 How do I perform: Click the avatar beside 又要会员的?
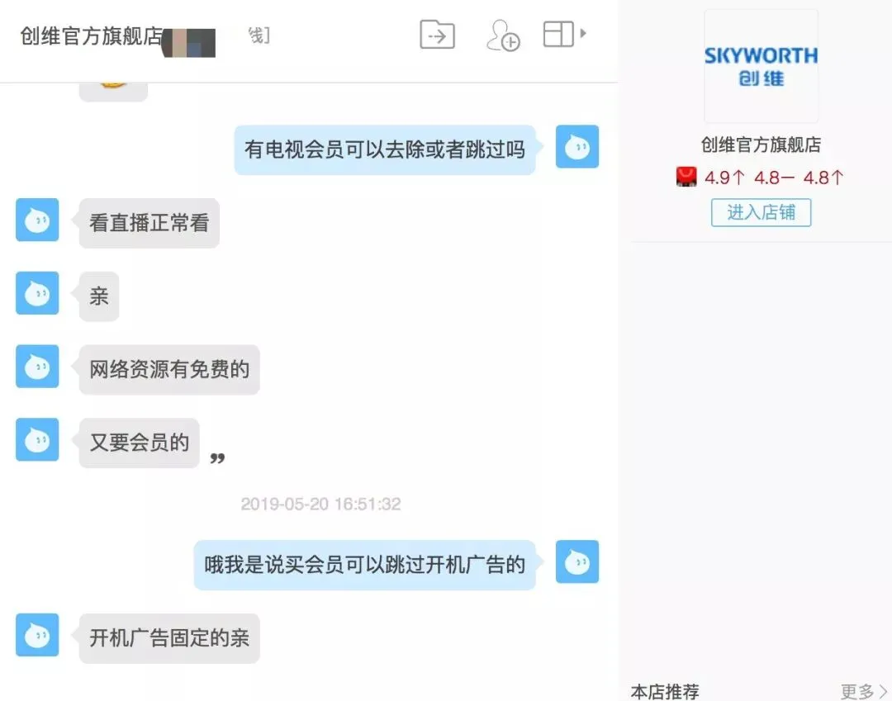(x=37, y=440)
